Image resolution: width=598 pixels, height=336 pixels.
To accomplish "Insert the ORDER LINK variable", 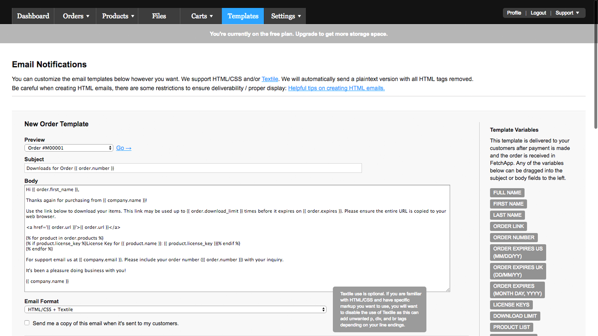I will pyautogui.click(x=508, y=226).
